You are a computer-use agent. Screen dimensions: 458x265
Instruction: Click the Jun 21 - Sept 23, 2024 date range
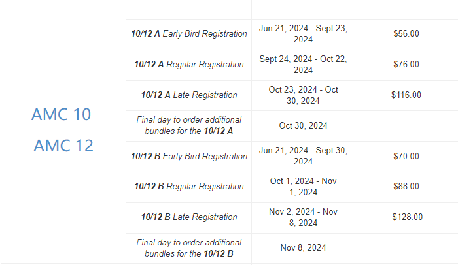pyautogui.click(x=303, y=34)
